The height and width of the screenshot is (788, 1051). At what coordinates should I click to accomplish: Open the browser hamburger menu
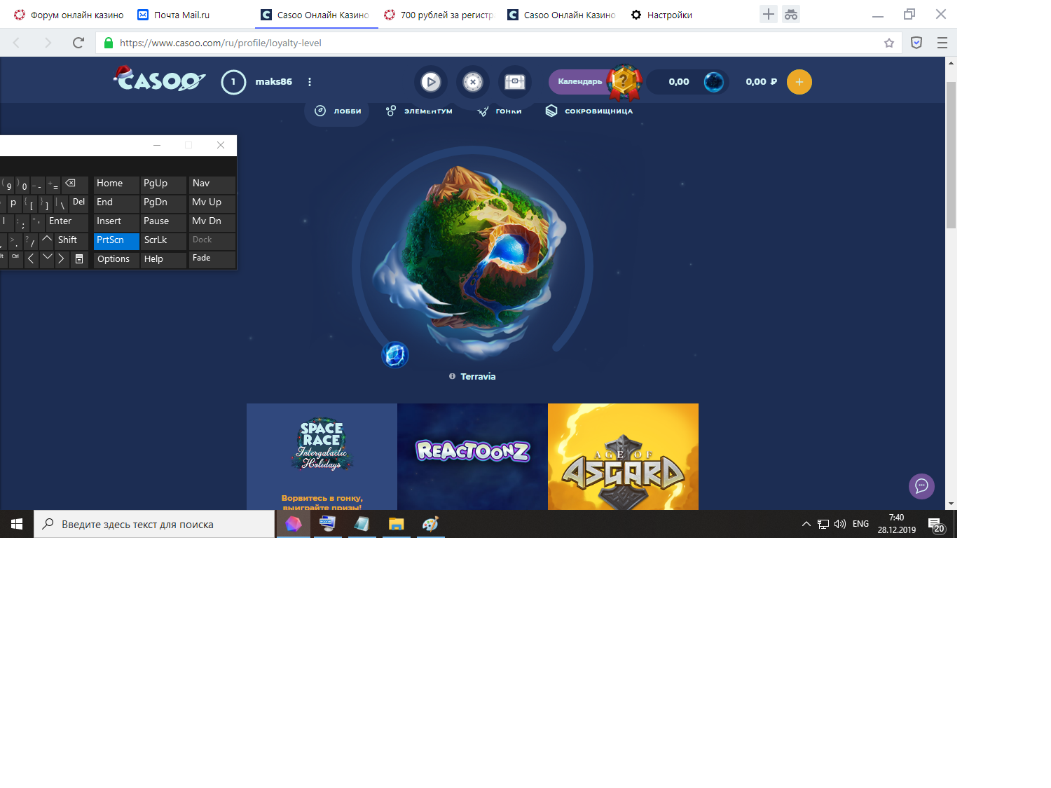942,43
